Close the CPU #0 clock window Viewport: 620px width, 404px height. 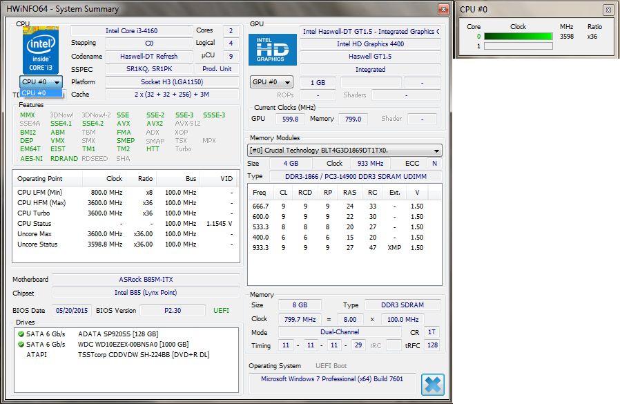coord(608,10)
